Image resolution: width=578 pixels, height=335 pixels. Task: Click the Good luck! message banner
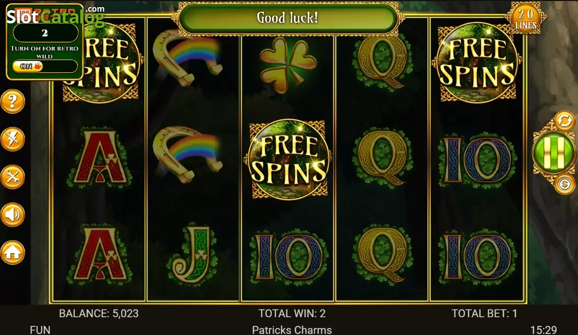[287, 18]
